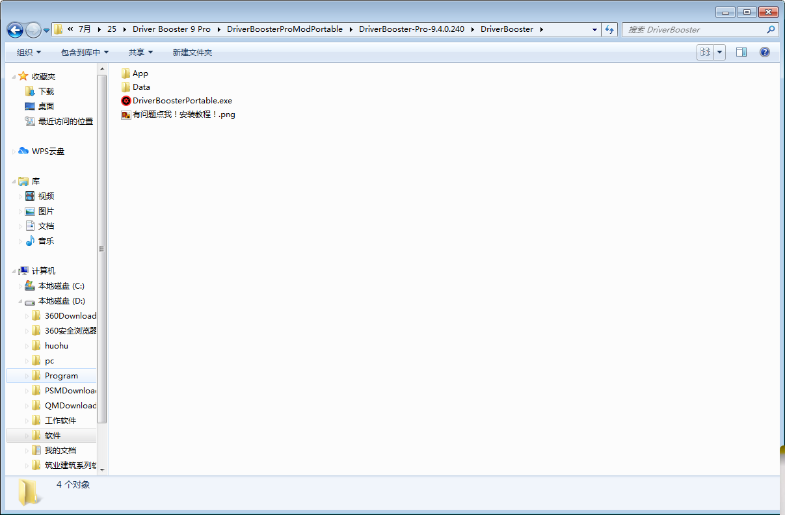Open the 共享 menu
The height and width of the screenshot is (515, 785).
click(140, 52)
